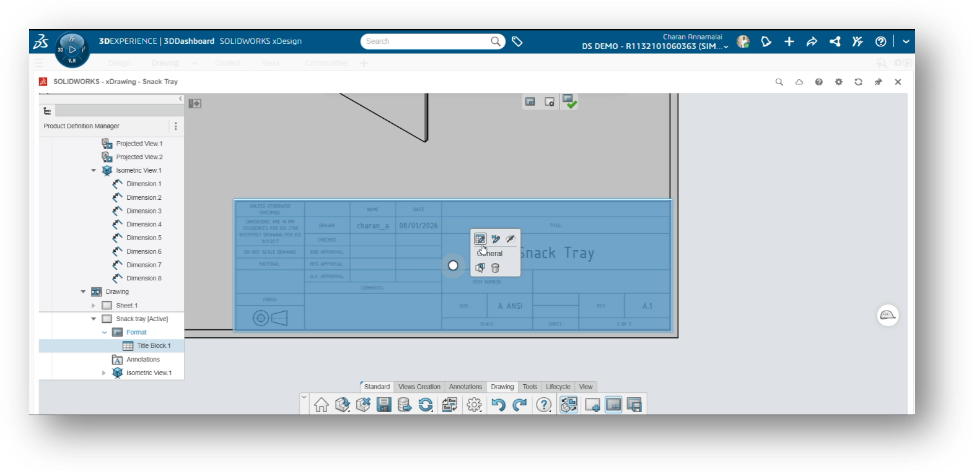Click the tree tab icon above Product Definition Manager
974x474 pixels.
47,111
